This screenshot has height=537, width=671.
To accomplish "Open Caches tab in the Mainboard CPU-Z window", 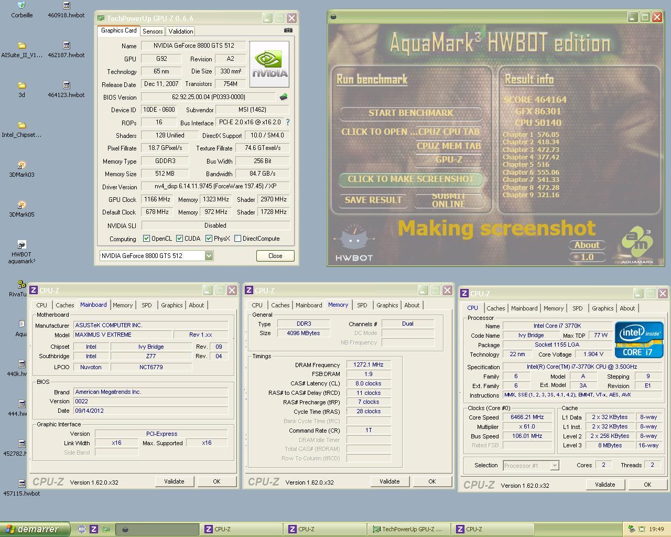I will [65, 305].
